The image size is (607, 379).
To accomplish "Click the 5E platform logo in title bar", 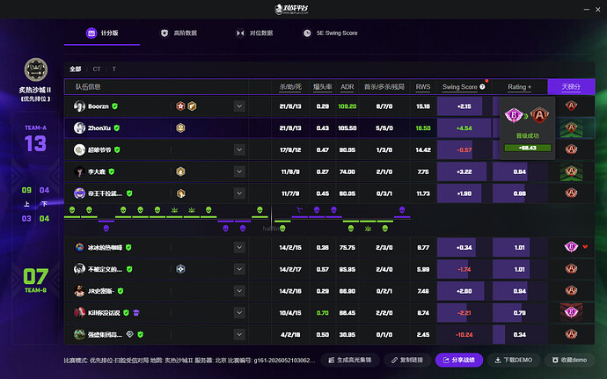I will click(291, 9).
